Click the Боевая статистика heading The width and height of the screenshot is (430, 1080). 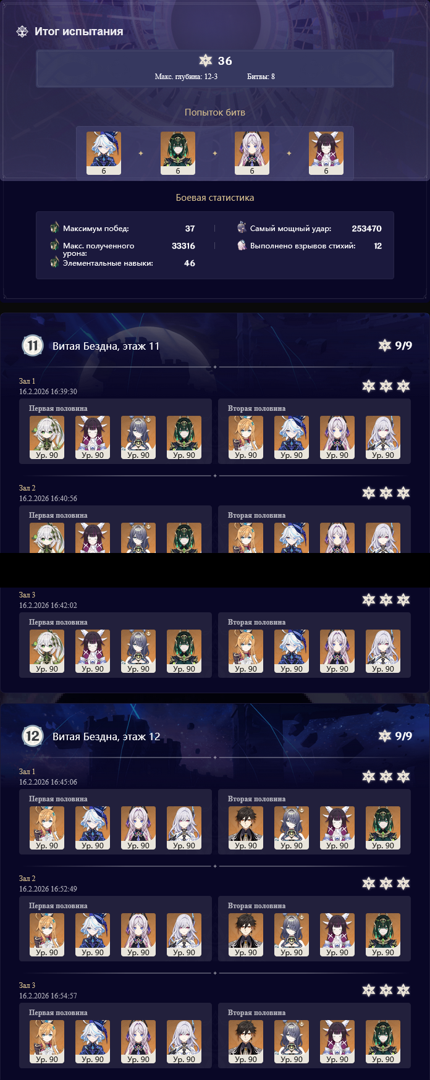[215, 198]
